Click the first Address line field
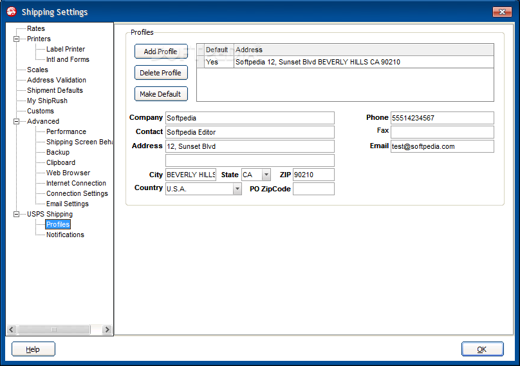This screenshot has height=366, width=520. (250, 146)
